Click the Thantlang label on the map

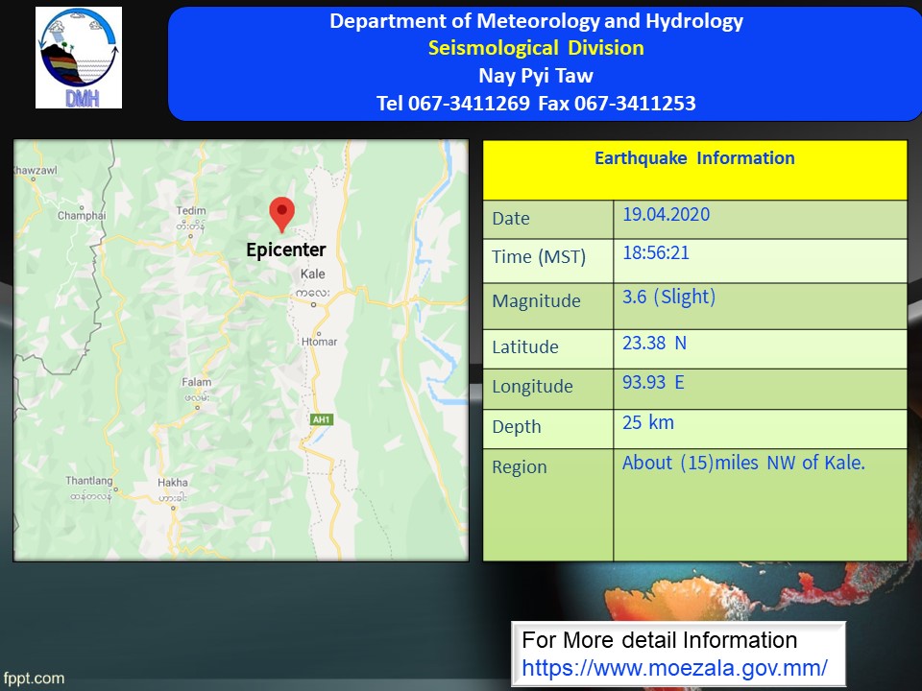(89, 481)
